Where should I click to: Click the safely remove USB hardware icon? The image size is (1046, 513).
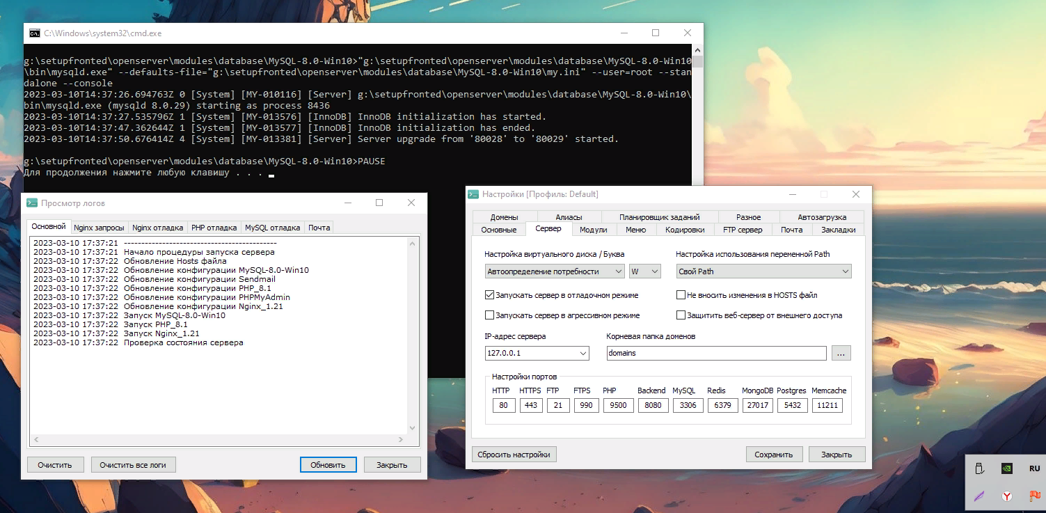(979, 468)
